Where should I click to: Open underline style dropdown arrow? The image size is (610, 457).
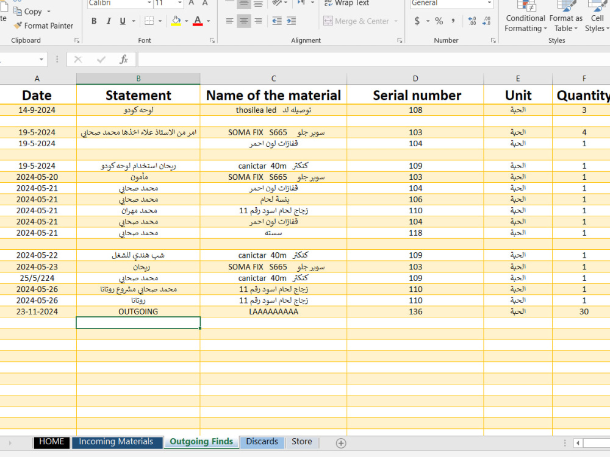(x=134, y=21)
